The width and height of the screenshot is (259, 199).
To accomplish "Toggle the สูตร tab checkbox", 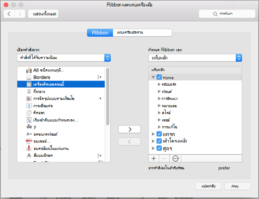I will pos(159,148).
